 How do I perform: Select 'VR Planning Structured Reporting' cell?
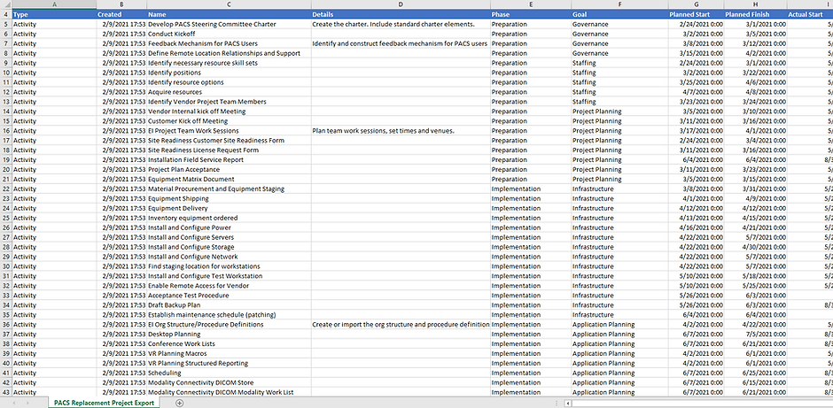(x=229, y=364)
